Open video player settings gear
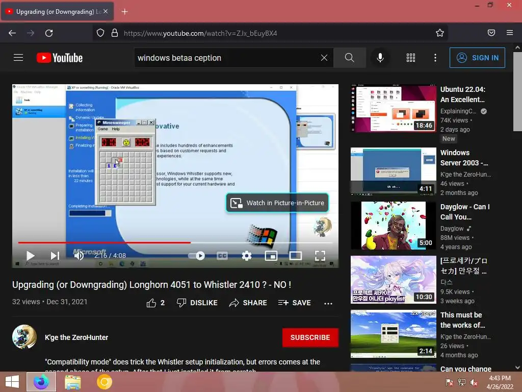 pyautogui.click(x=246, y=256)
